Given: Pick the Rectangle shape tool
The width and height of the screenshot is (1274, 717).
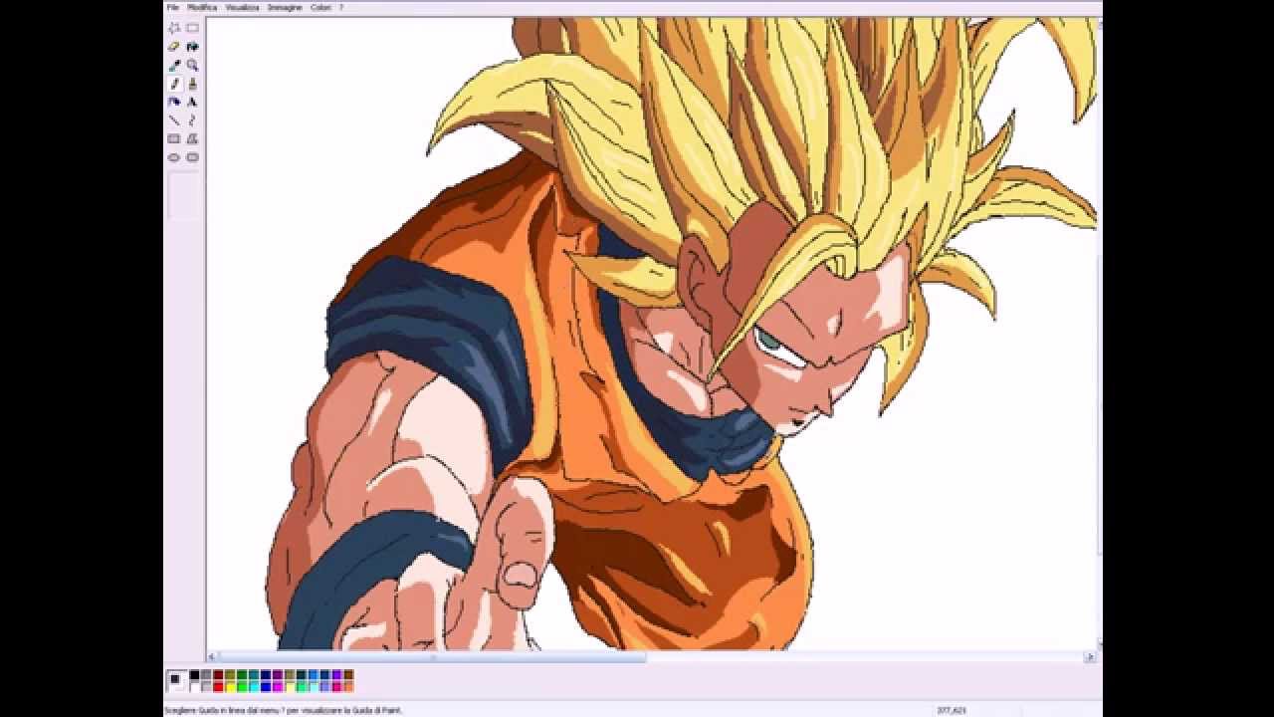Looking at the screenshot, I should coord(174,138).
